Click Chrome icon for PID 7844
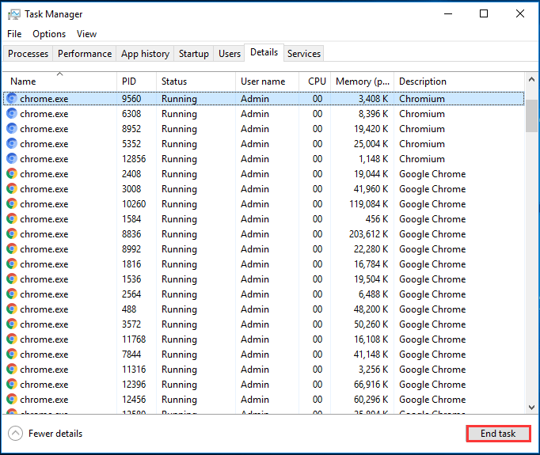540x455 pixels. point(12,355)
